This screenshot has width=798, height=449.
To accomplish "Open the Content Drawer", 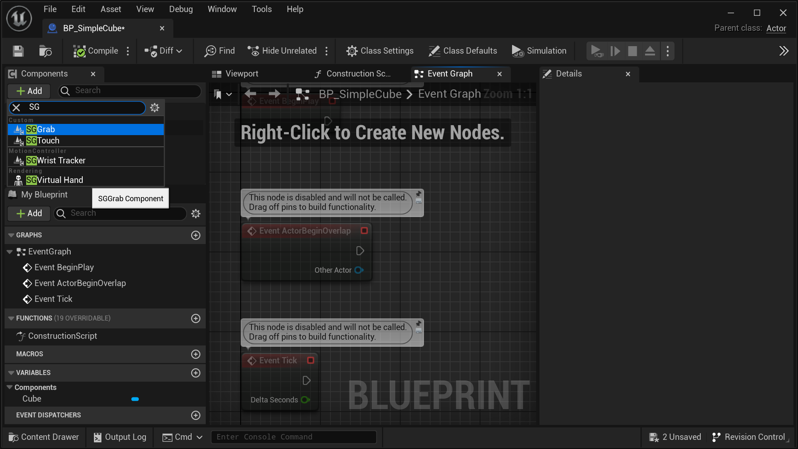I will pyautogui.click(x=43, y=437).
